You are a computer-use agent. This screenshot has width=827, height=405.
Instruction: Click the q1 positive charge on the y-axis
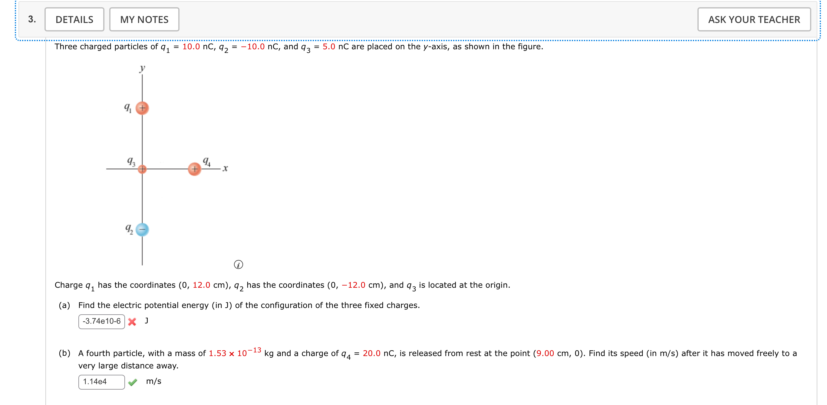tap(142, 108)
